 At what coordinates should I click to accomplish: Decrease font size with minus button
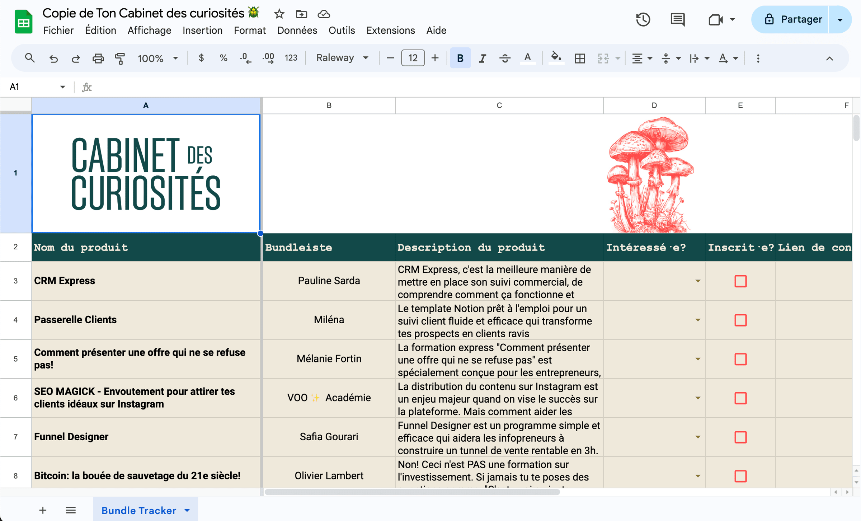point(390,58)
